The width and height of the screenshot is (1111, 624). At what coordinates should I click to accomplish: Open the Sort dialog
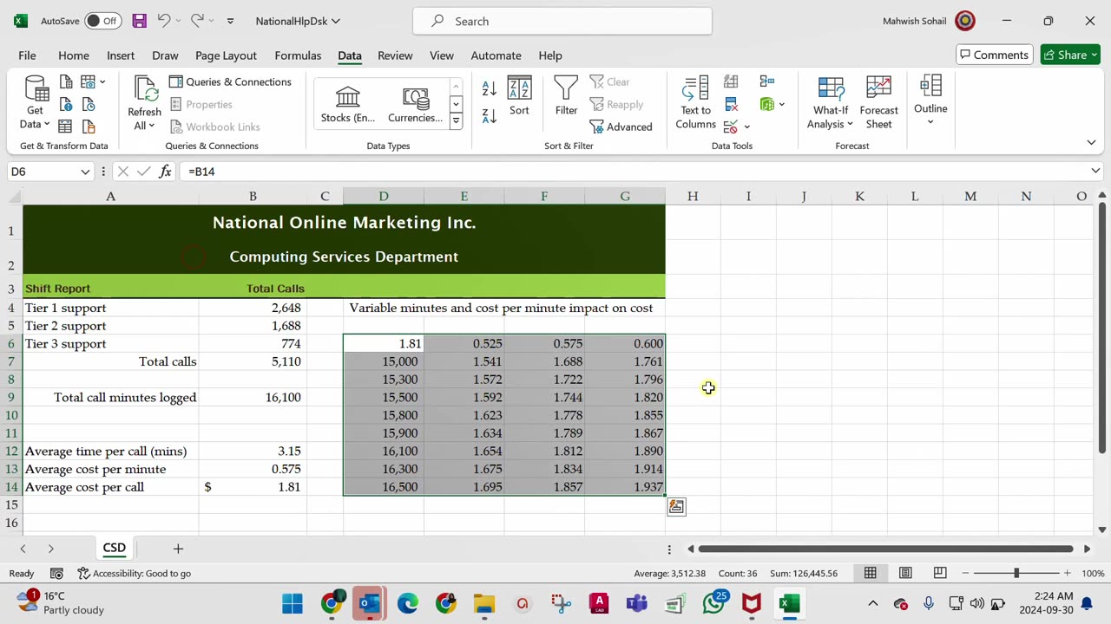tap(519, 96)
